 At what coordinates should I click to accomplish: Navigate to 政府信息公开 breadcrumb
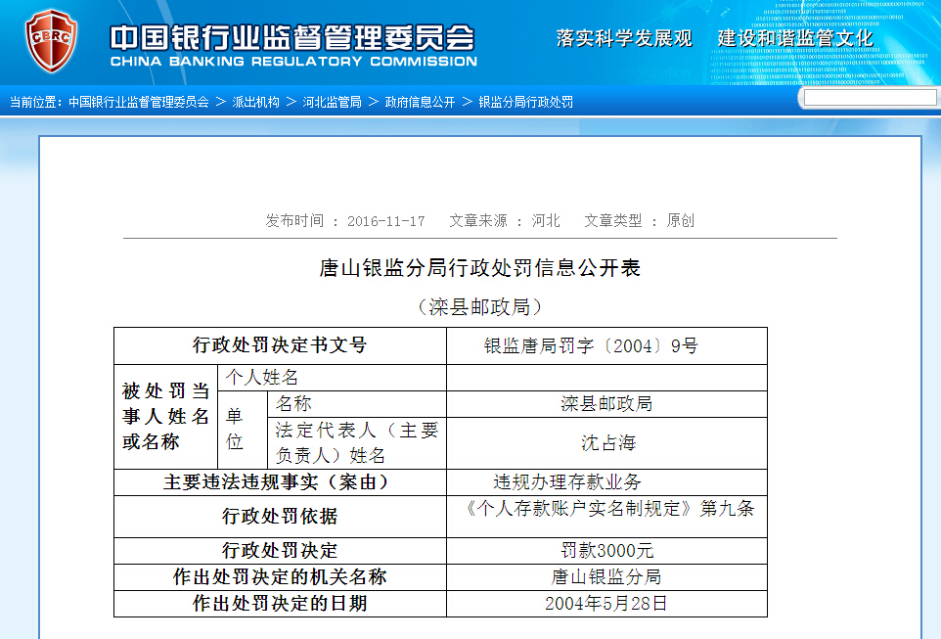420,102
